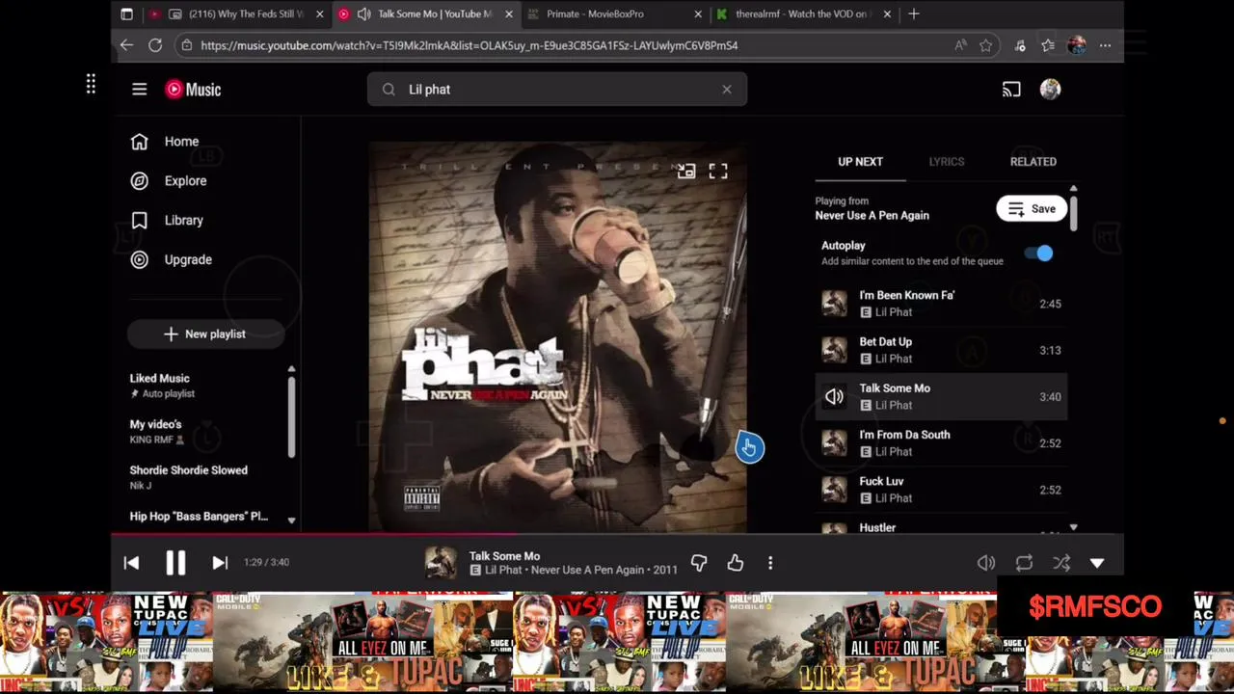The height and width of the screenshot is (694, 1234).
Task: Click the player bar album thumbnail
Action: click(442, 563)
